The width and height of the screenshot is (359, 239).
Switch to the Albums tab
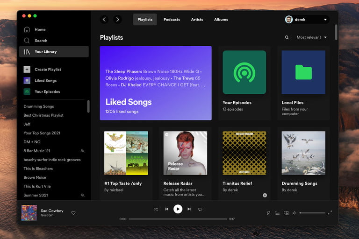point(221,20)
